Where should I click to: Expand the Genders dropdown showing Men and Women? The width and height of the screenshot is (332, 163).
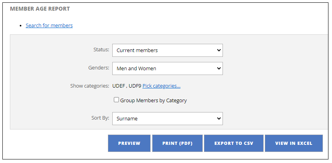click(167, 69)
